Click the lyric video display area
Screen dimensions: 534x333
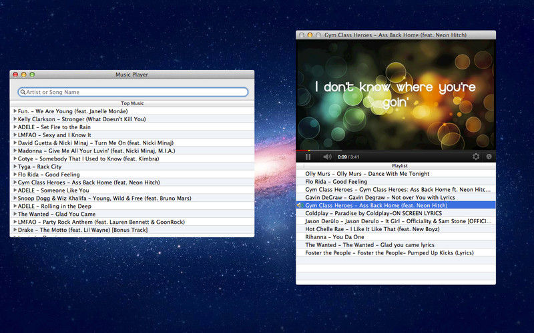[396, 95]
